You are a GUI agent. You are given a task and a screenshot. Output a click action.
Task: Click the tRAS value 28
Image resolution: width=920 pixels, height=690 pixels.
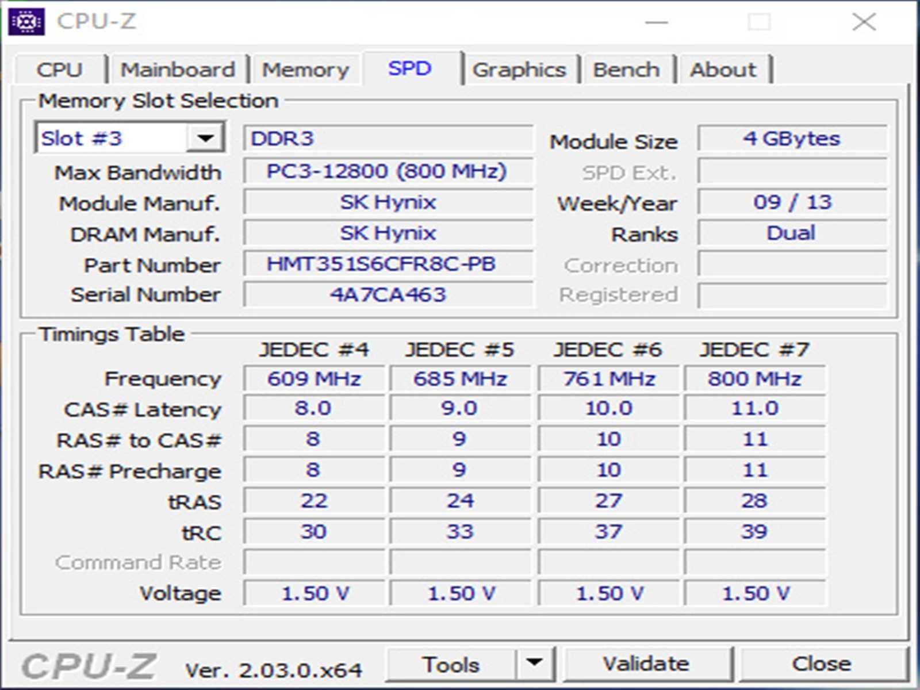(754, 501)
